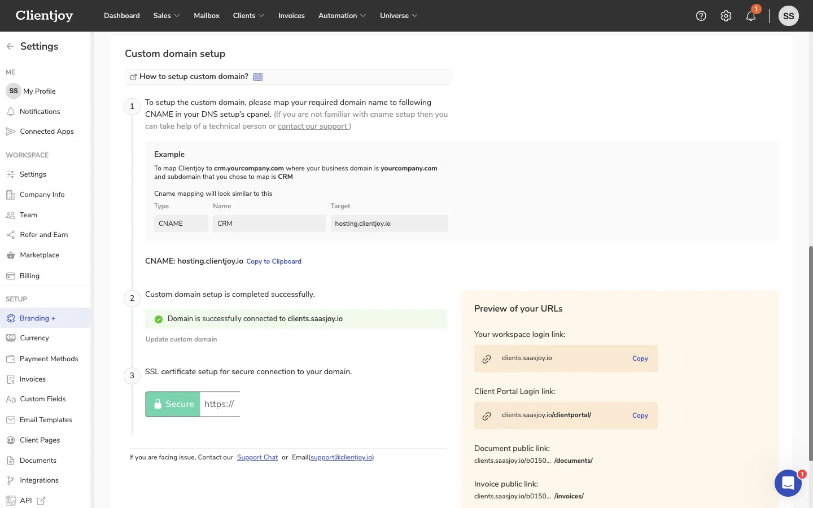Viewport: 813px width, 508px height.
Task: Open the Mailbox menu item
Action: pyautogui.click(x=207, y=16)
